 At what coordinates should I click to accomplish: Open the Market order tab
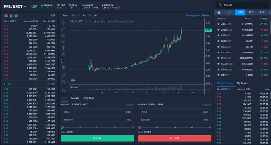75,98
